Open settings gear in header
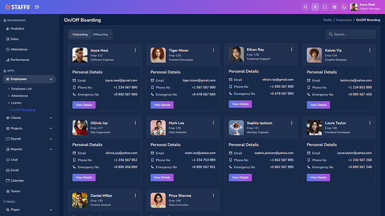The image size is (385, 216). [x=334, y=7]
